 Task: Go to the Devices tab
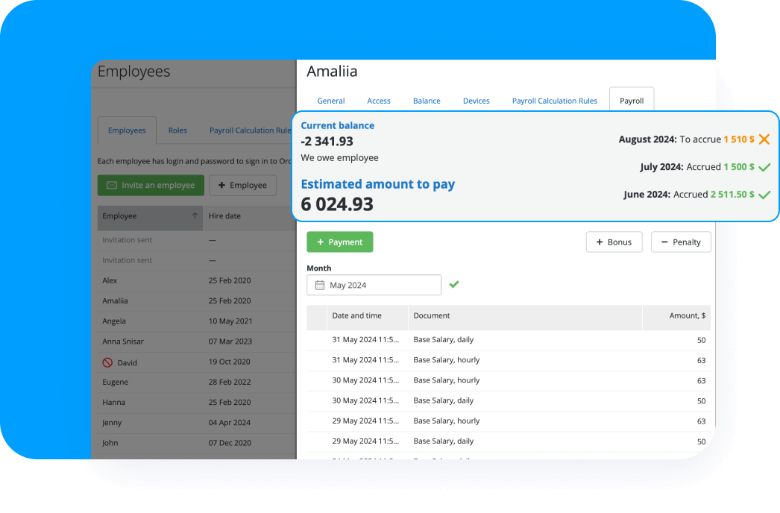click(476, 101)
